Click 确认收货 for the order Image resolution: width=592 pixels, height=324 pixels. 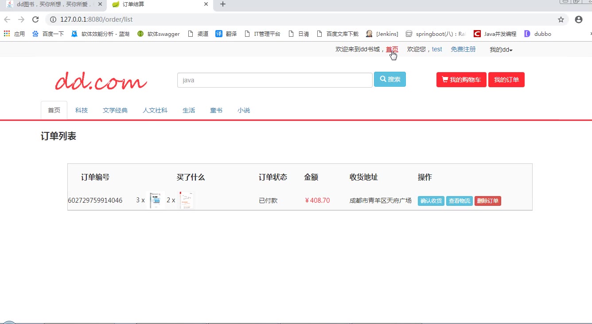(x=431, y=201)
